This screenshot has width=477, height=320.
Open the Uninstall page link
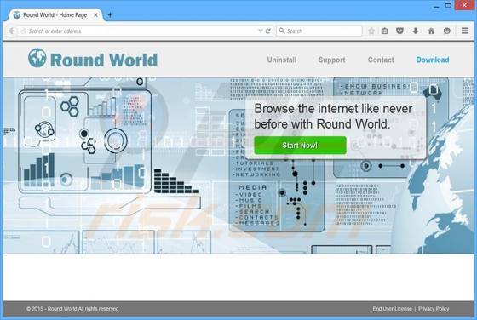pyautogui.click(x=282, y=60)
